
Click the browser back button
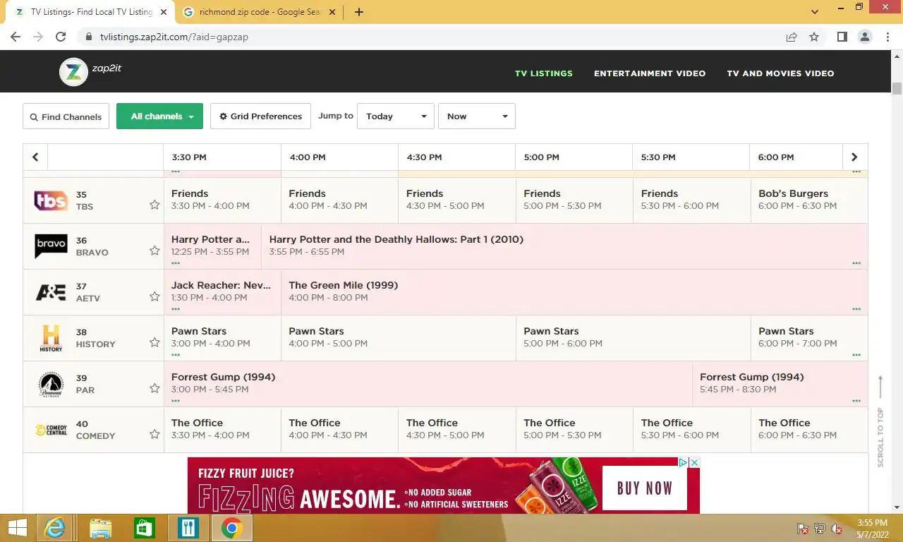coord(16,37)
